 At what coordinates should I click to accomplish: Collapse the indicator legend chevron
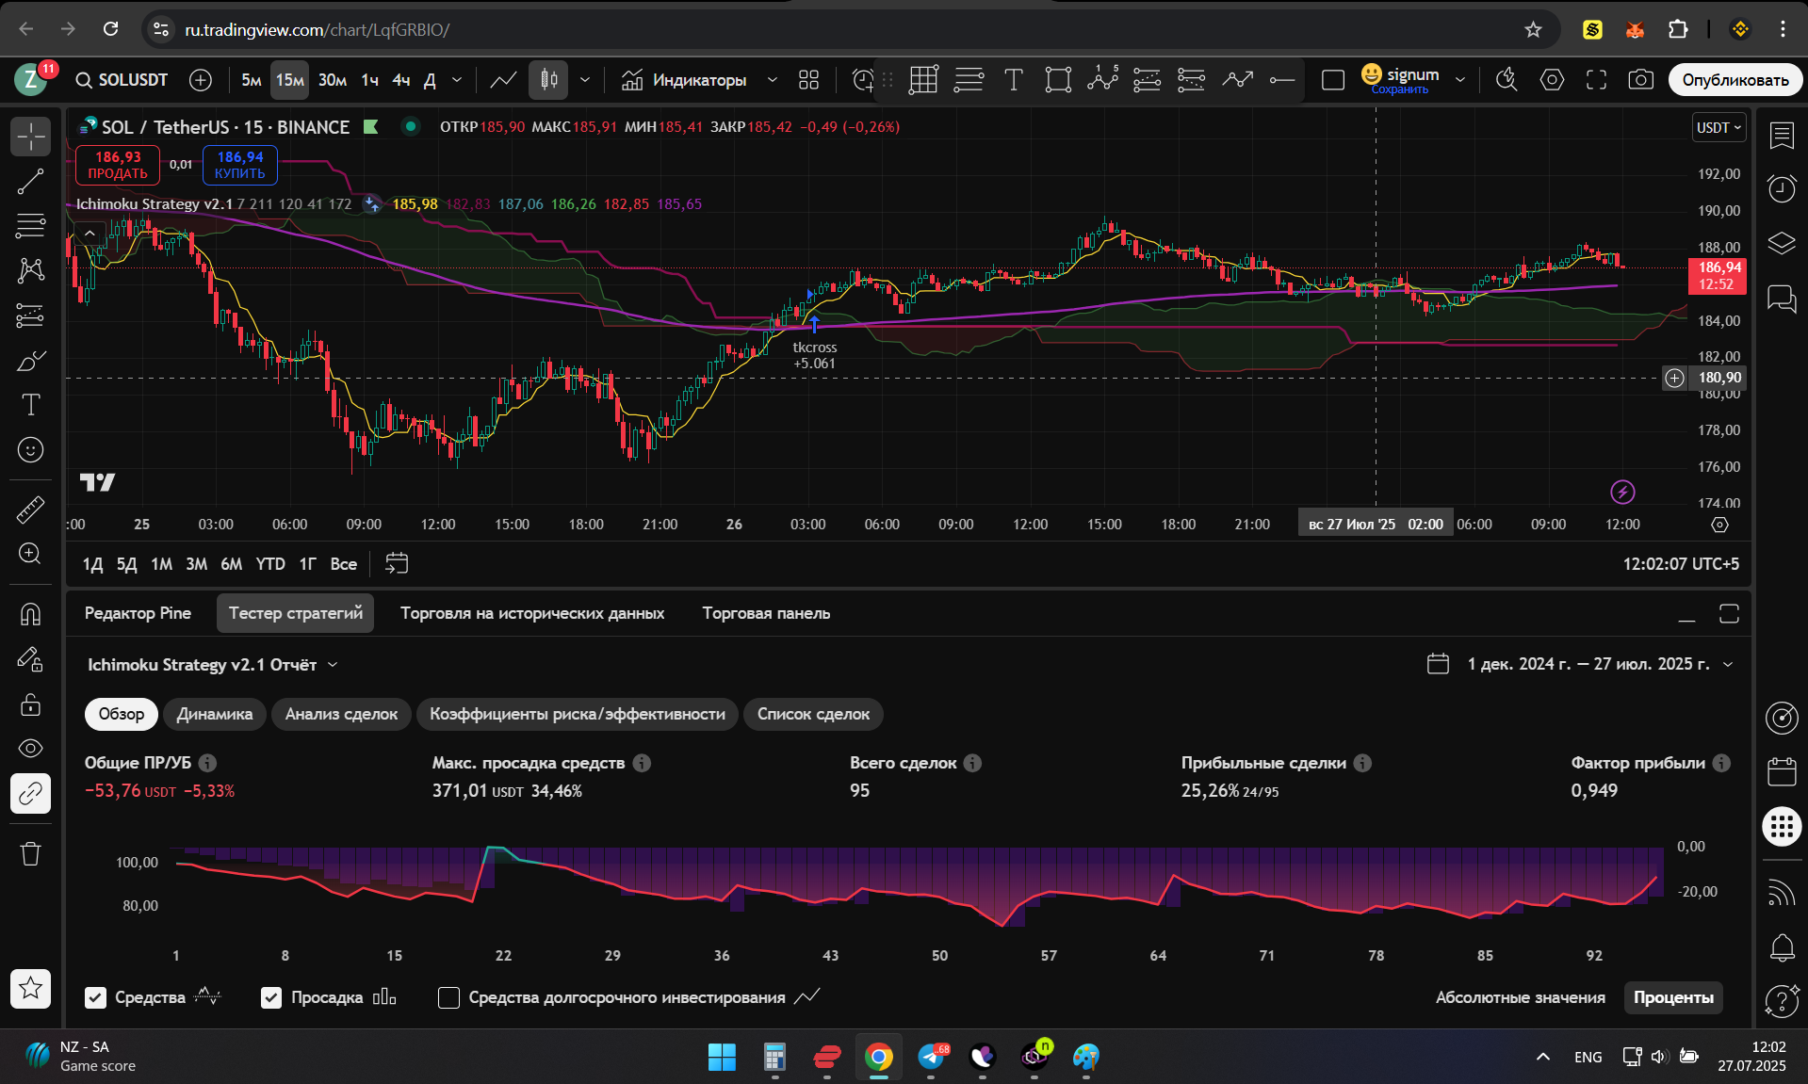[90, 233]
